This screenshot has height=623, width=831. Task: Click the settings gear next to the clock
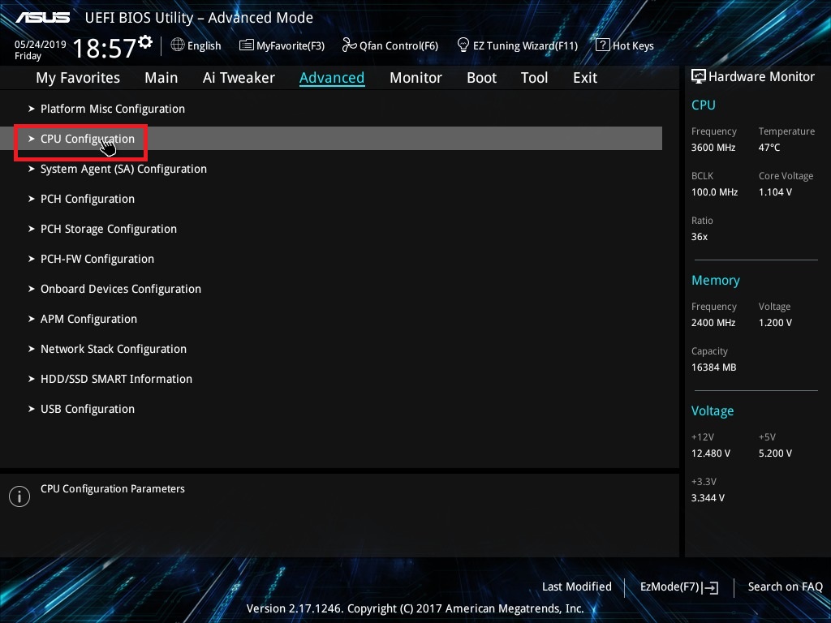(x=145, y=41)
